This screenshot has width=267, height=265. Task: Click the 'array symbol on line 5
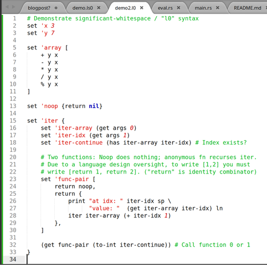51,48
